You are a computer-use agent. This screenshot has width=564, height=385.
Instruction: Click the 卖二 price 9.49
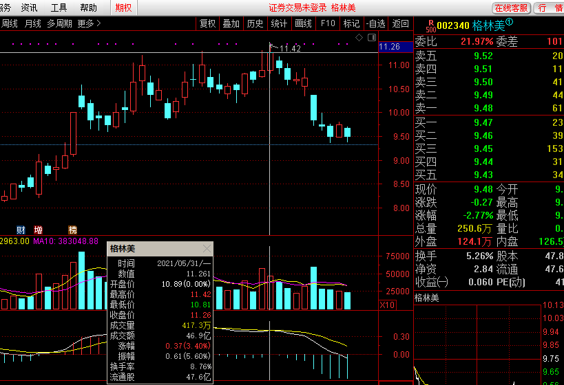point(483,95)
